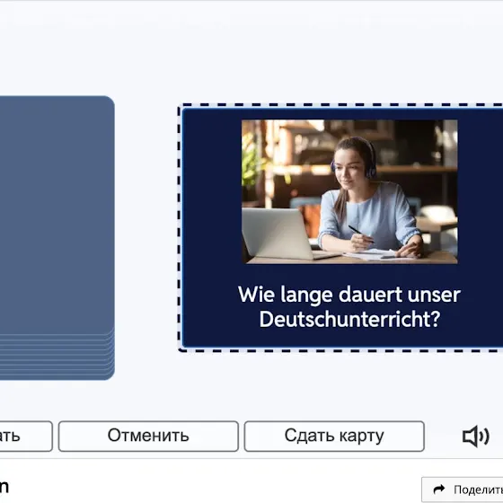Screen dimensions: 503x503
Task: Click the partially visible button ending in ать
Action: pos(26,437)
